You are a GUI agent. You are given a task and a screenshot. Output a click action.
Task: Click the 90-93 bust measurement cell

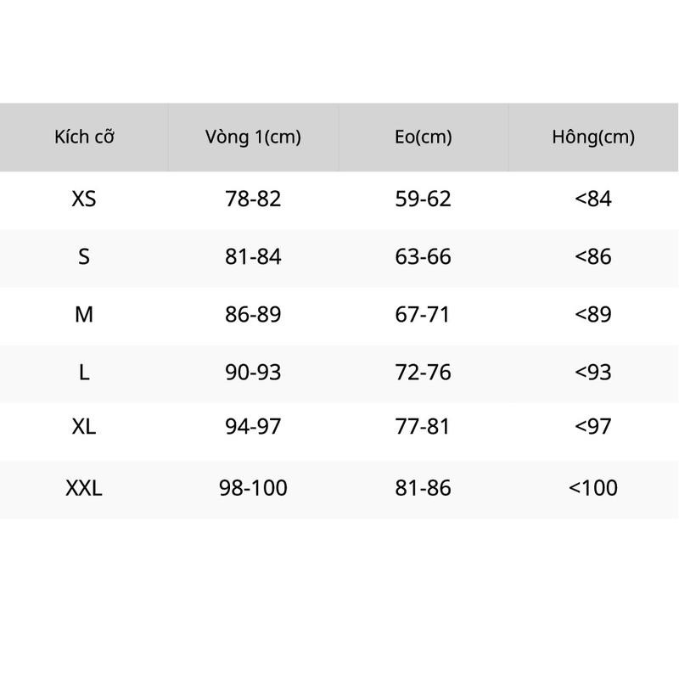pyautogui.click(x=253, y=373)
